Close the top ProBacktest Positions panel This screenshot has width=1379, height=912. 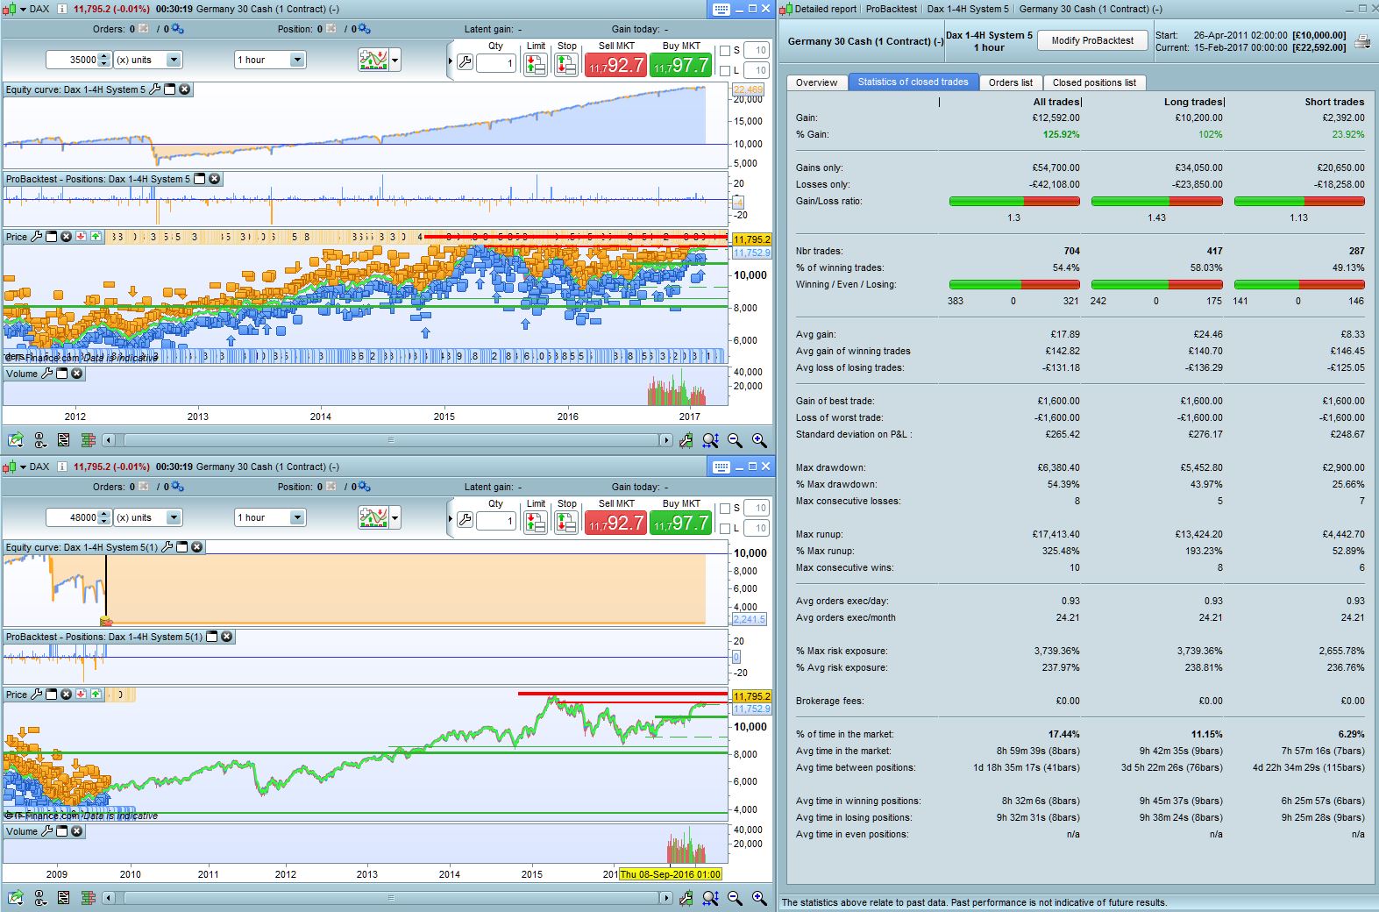[x=215, y=179]
